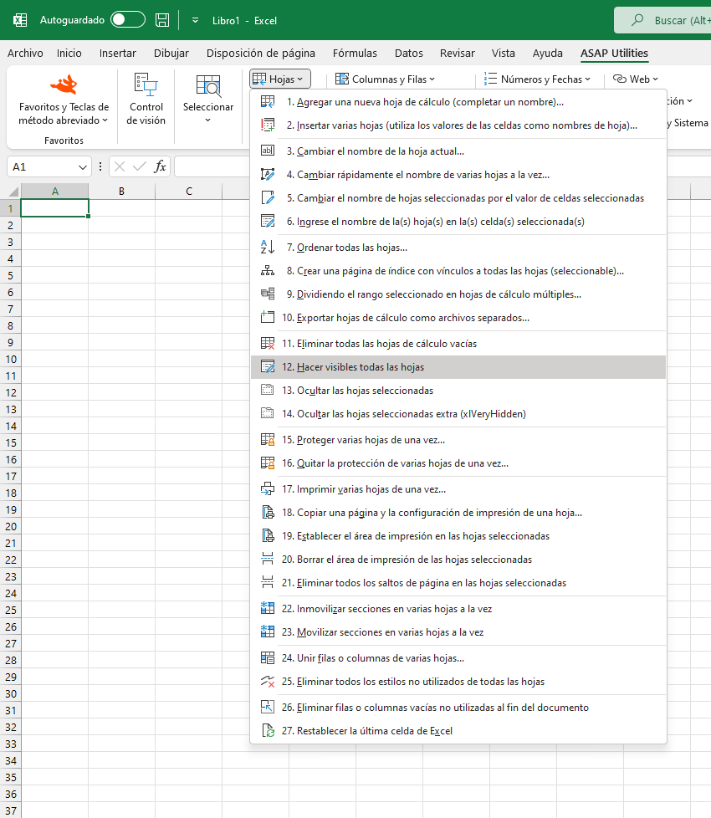Switch to the Inicio tab
Screen dimensions: 711x818
(69, 54)
